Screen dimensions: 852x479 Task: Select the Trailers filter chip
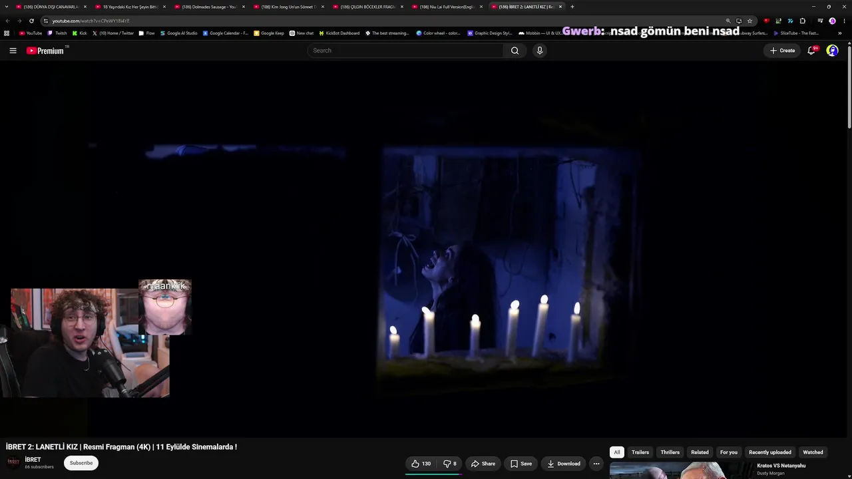[x=640, y=452]
